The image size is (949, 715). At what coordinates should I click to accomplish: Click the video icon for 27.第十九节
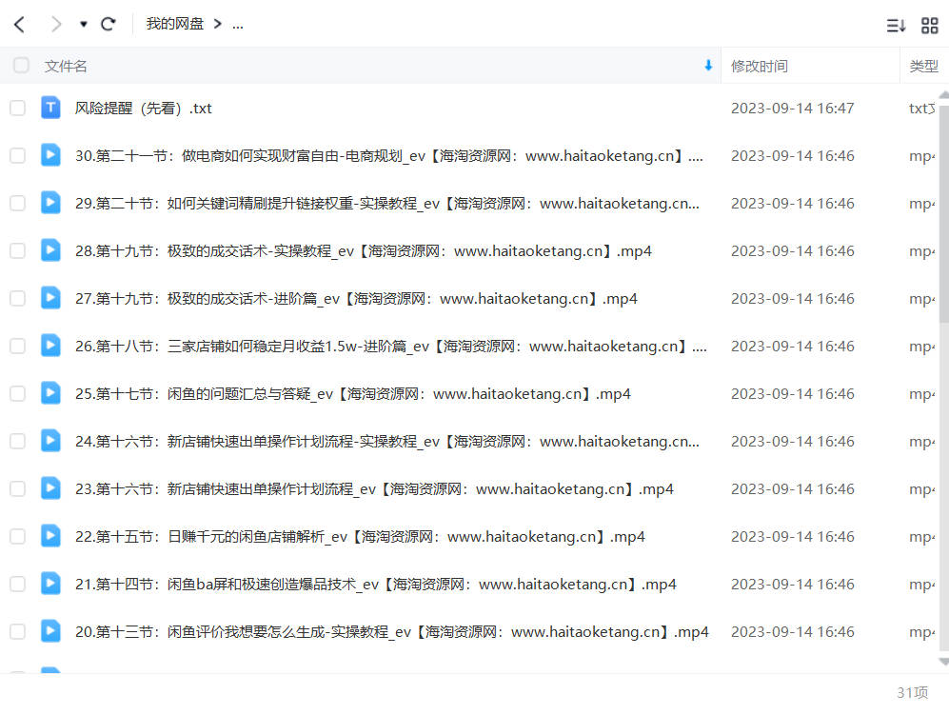click(x=50, y=298)
